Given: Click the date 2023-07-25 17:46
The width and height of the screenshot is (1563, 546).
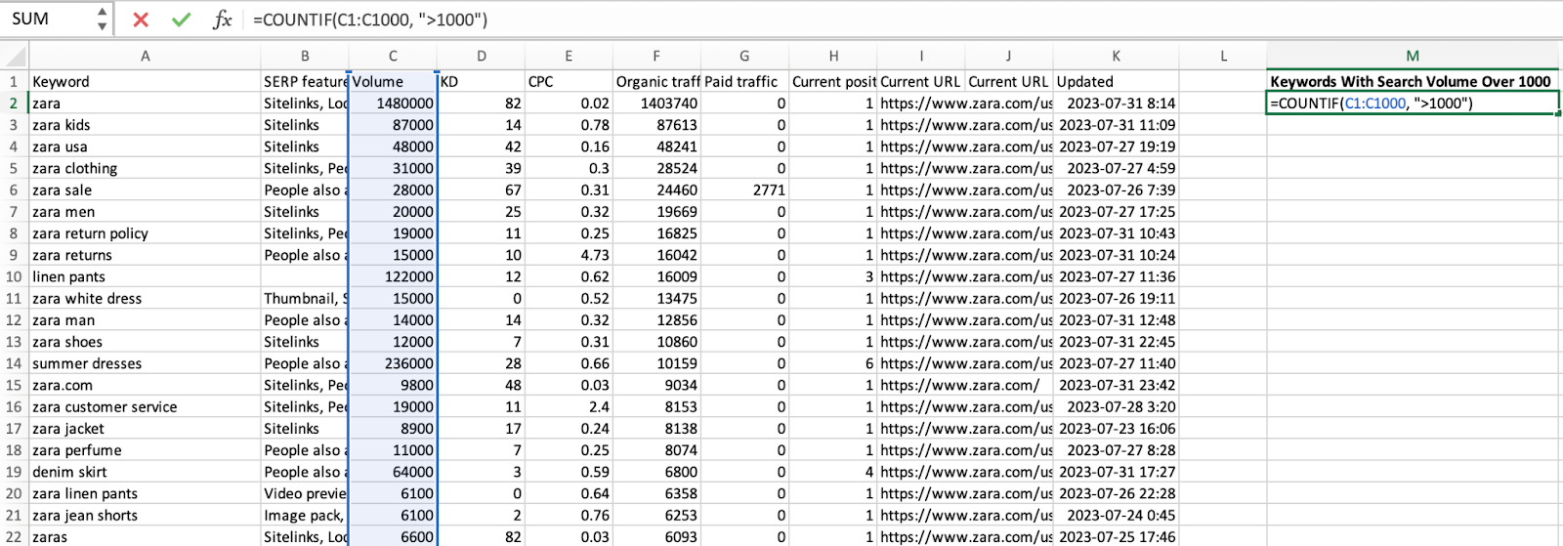Looking at the screenshot, I should click(x=1117, y=536).
